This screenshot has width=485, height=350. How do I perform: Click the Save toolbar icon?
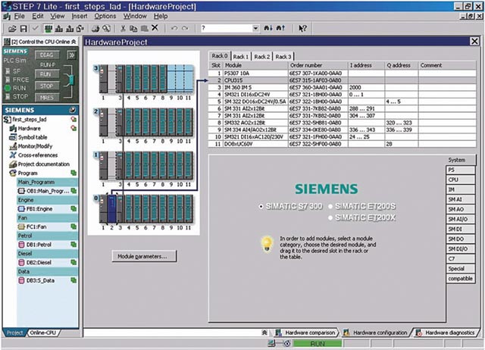click(x=24, y=28)
